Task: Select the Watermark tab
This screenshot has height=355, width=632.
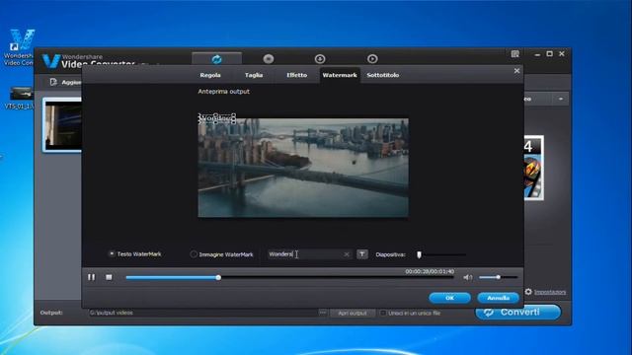Action: click(340, 75)
